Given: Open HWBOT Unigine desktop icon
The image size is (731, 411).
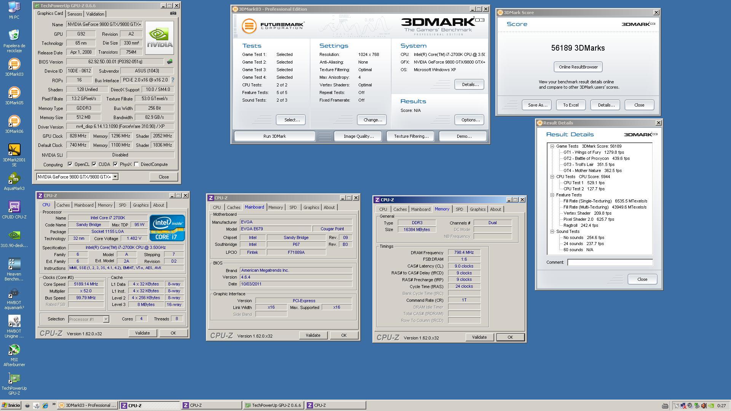Looking at the screenshot, I should click(x=14, y=327).
